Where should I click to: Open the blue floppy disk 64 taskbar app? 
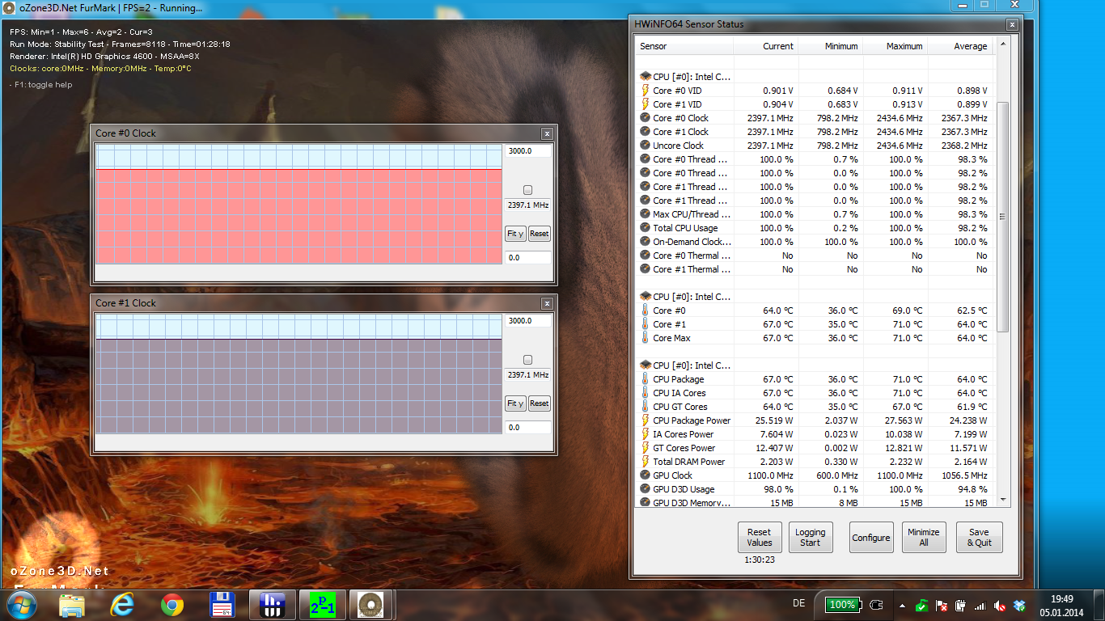coord(222,605)
